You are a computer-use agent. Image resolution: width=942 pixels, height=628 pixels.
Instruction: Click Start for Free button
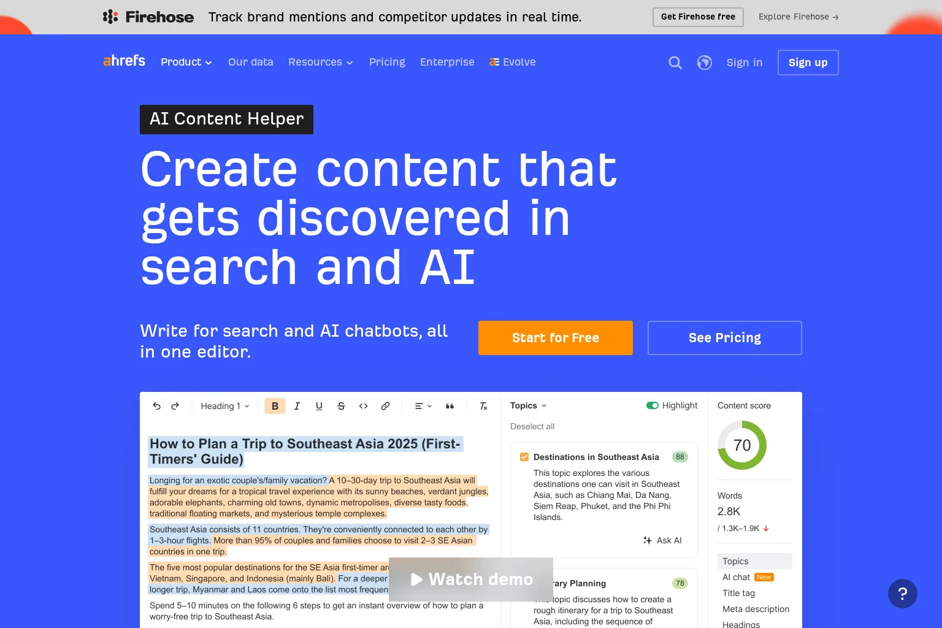556,338
